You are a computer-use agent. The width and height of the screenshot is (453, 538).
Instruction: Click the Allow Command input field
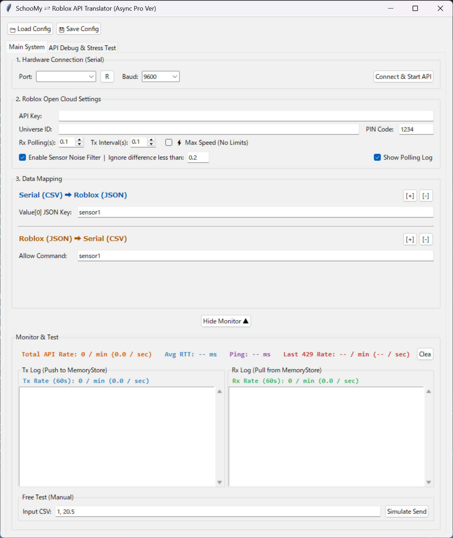[255, 256]
